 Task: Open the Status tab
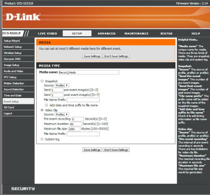(x=166, y=34)
